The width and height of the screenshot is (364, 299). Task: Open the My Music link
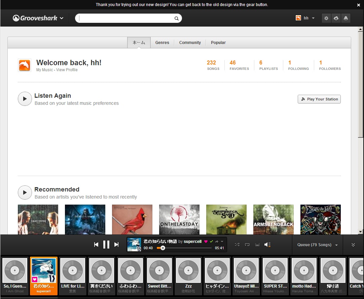(44, 70)
